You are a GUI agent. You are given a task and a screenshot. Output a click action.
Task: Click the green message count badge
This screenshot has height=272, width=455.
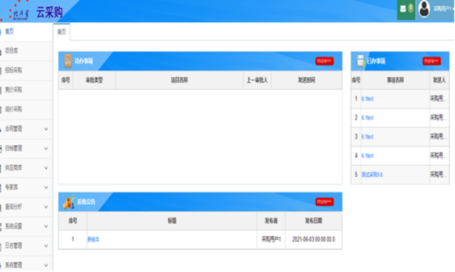(x=411, y=8)
